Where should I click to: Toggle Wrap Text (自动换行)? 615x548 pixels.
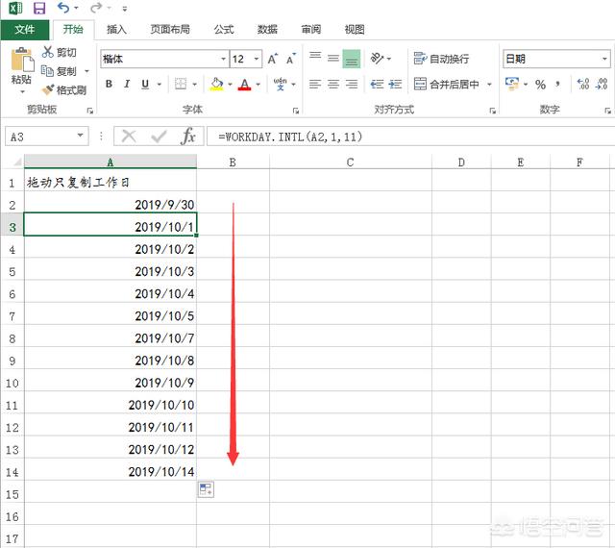point(442,59)
